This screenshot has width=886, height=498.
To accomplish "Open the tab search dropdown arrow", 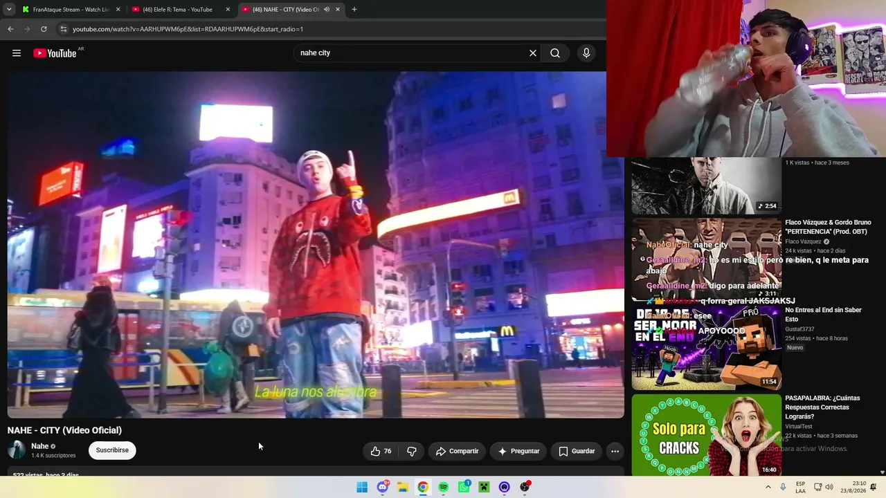I will pos(9,10).
